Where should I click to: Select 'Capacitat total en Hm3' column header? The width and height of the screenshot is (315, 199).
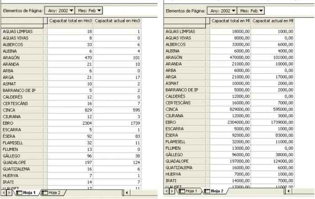click(x=70, y=21)
